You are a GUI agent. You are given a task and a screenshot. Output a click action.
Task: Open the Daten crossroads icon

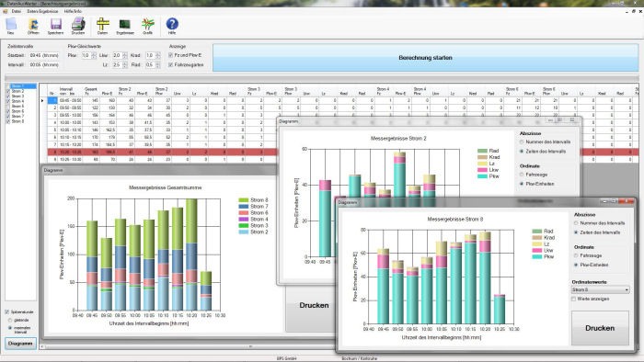pos(102,26)
